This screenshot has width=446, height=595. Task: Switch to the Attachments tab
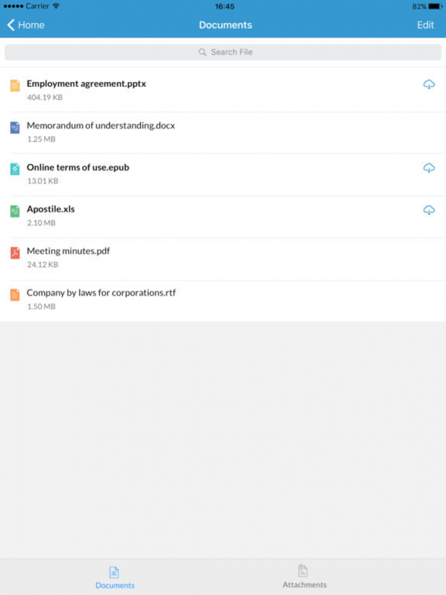pyautogui.click(x=304, y=576)
